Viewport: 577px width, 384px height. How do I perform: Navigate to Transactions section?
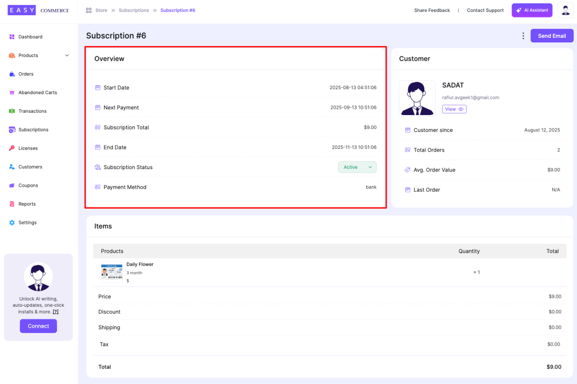point(32,111)
